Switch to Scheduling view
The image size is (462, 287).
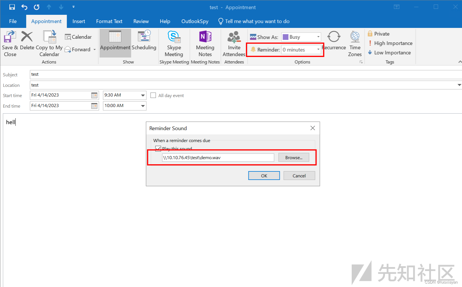(144, 41)
